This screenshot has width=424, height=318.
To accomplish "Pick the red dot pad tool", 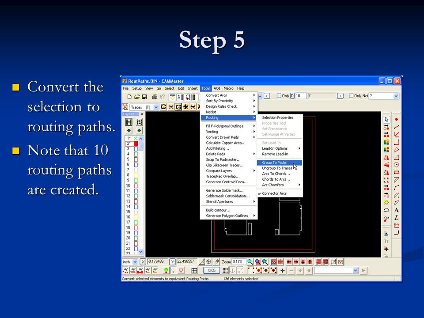I will [x=397, y=119].
